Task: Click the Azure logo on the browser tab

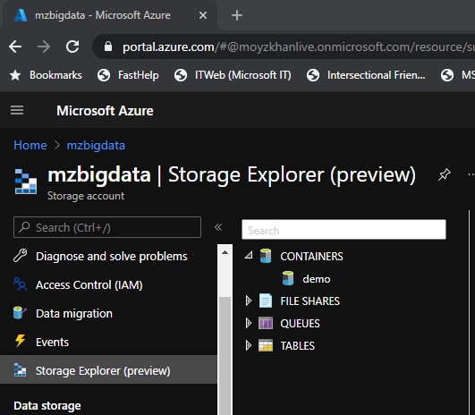Action: [21, 15]
